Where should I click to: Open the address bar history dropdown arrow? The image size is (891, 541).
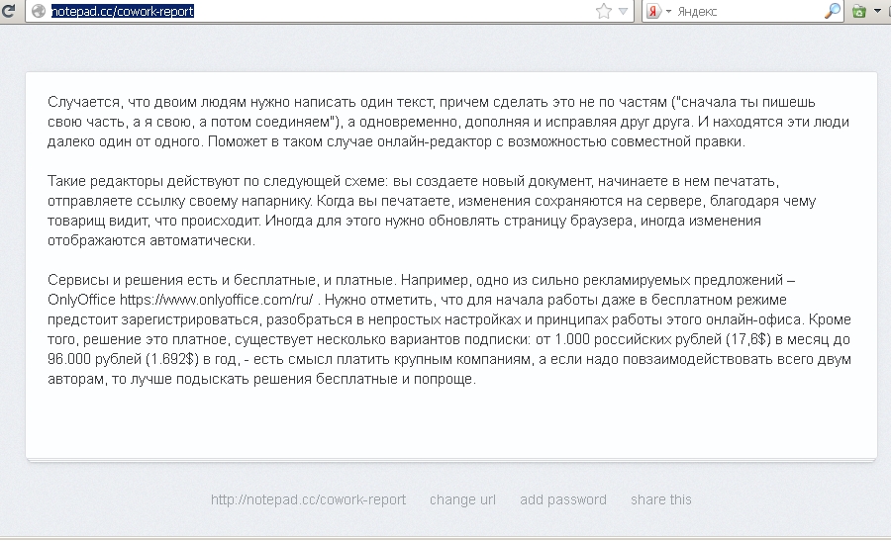point(624,11)
